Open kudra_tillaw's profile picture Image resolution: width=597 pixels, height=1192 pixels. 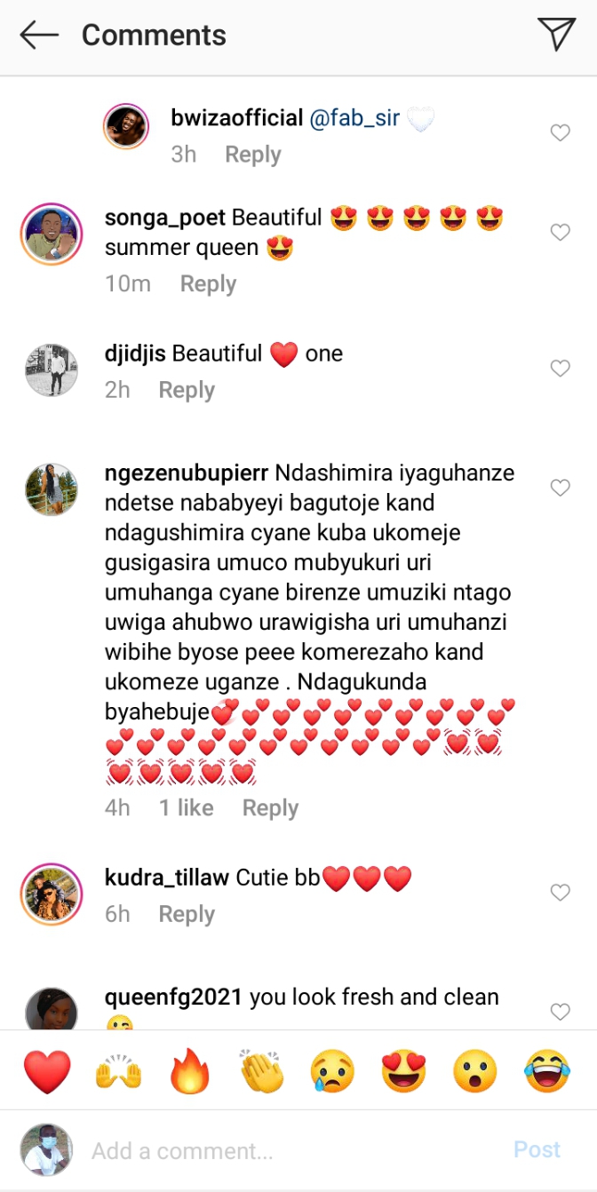pos(52,894)
